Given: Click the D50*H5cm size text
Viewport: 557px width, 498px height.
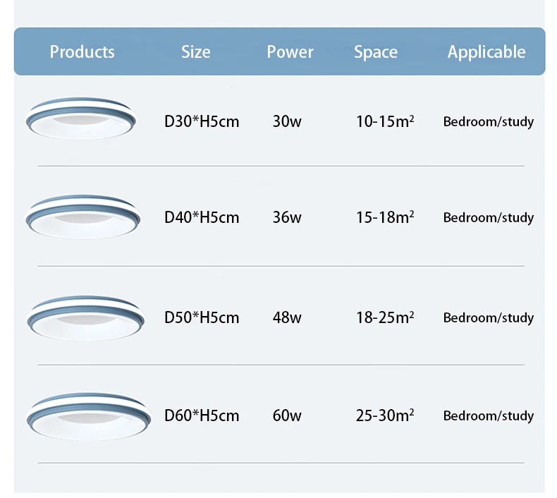Looking at the screenshot, I should [202, 317].
